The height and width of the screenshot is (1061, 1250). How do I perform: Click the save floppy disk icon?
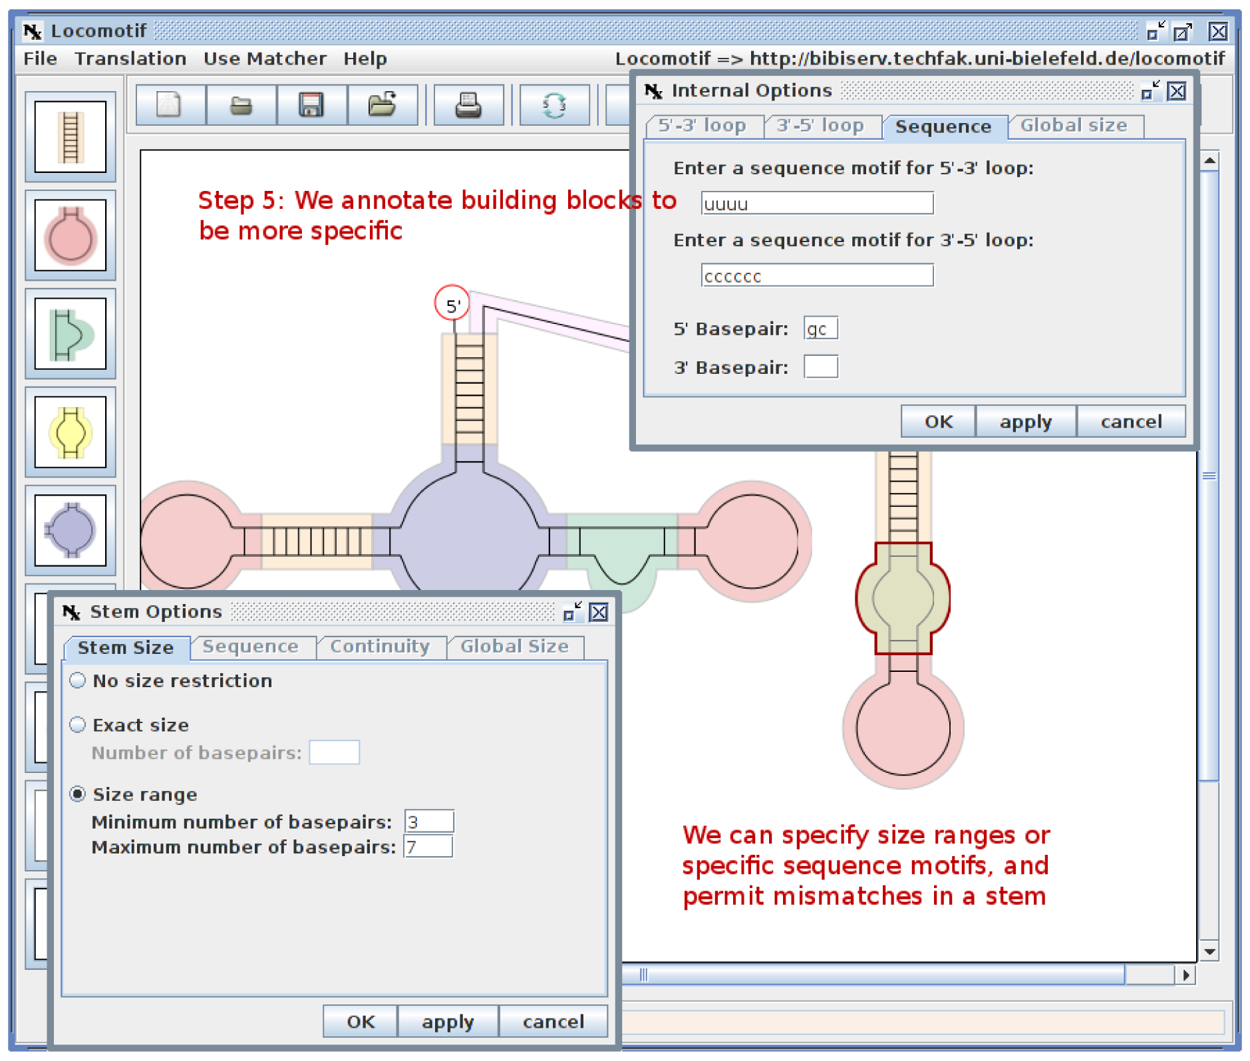pyautogui.click(x=312, y=105)
